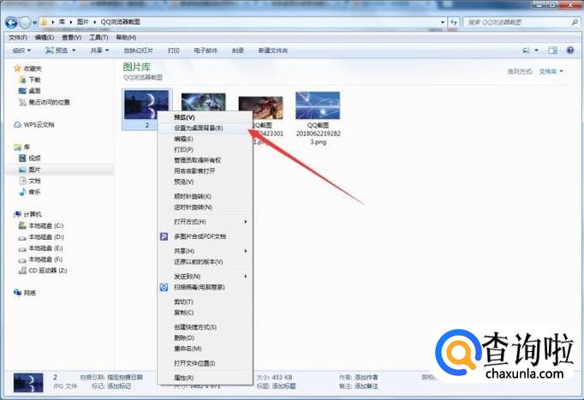Open CD 驱动器 (Z:) drive
584x400 pixels.
point(43,271)
